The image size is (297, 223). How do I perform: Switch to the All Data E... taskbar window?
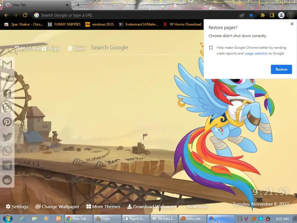(x=164, y=219)
